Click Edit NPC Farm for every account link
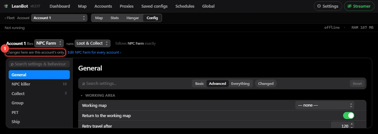This screenshot has width=378, height=134. [x=94, y=52]
